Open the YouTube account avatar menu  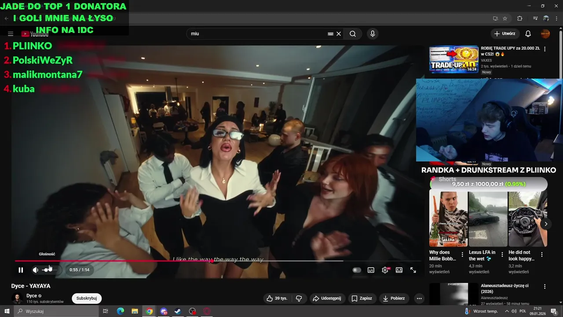[x=545, y=33]
